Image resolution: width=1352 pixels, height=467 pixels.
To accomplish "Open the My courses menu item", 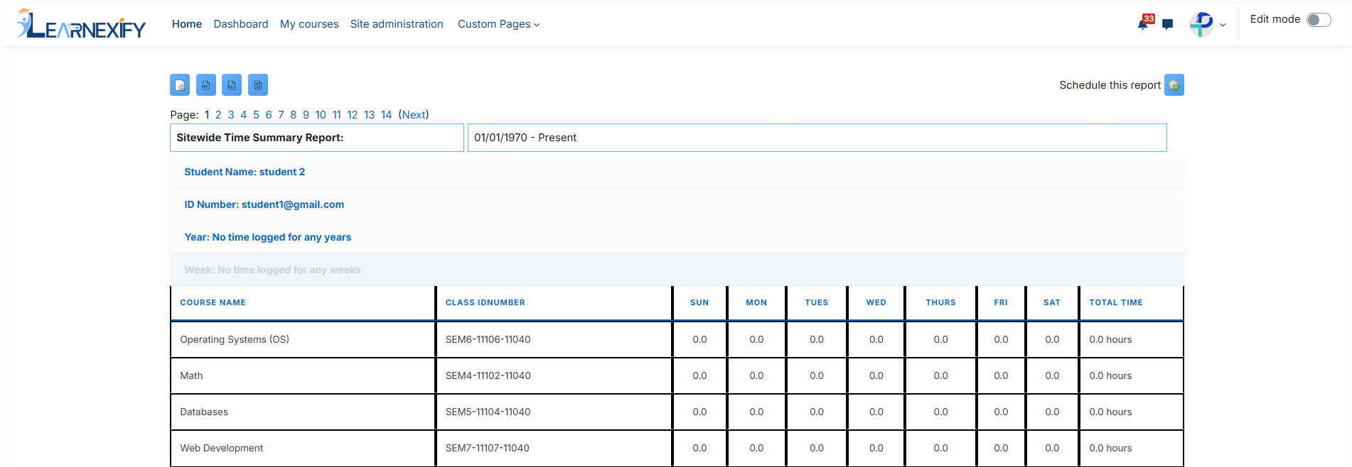I will pos(309,24).
